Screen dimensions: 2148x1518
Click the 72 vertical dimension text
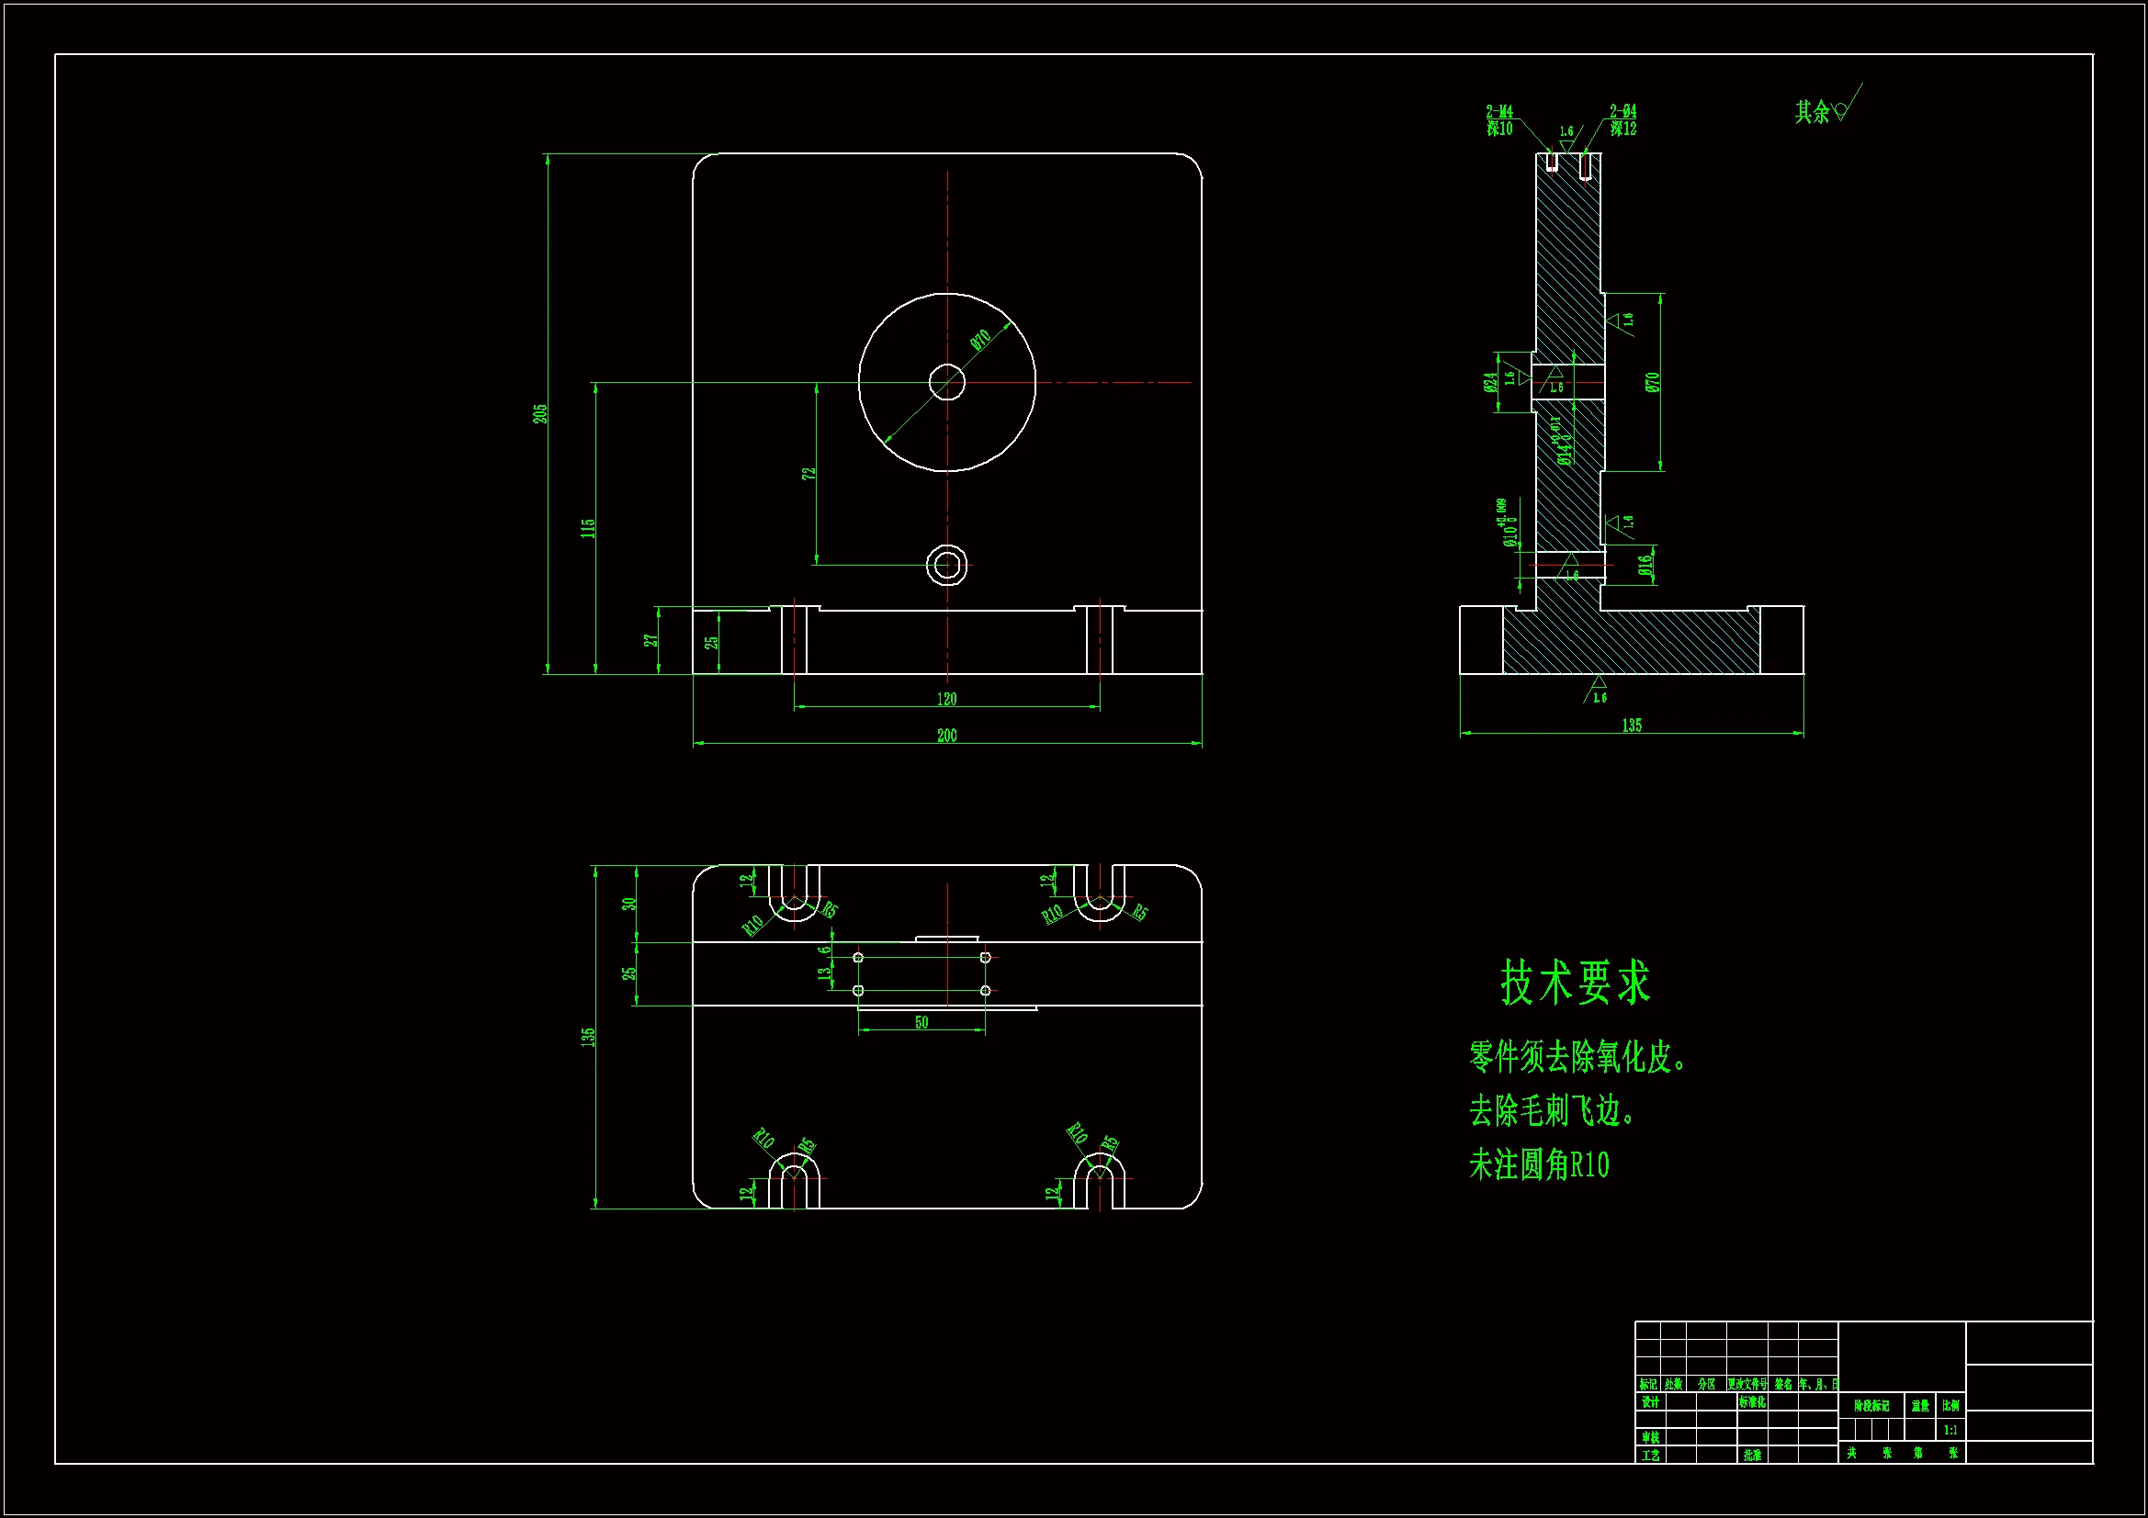coord(809,474)
